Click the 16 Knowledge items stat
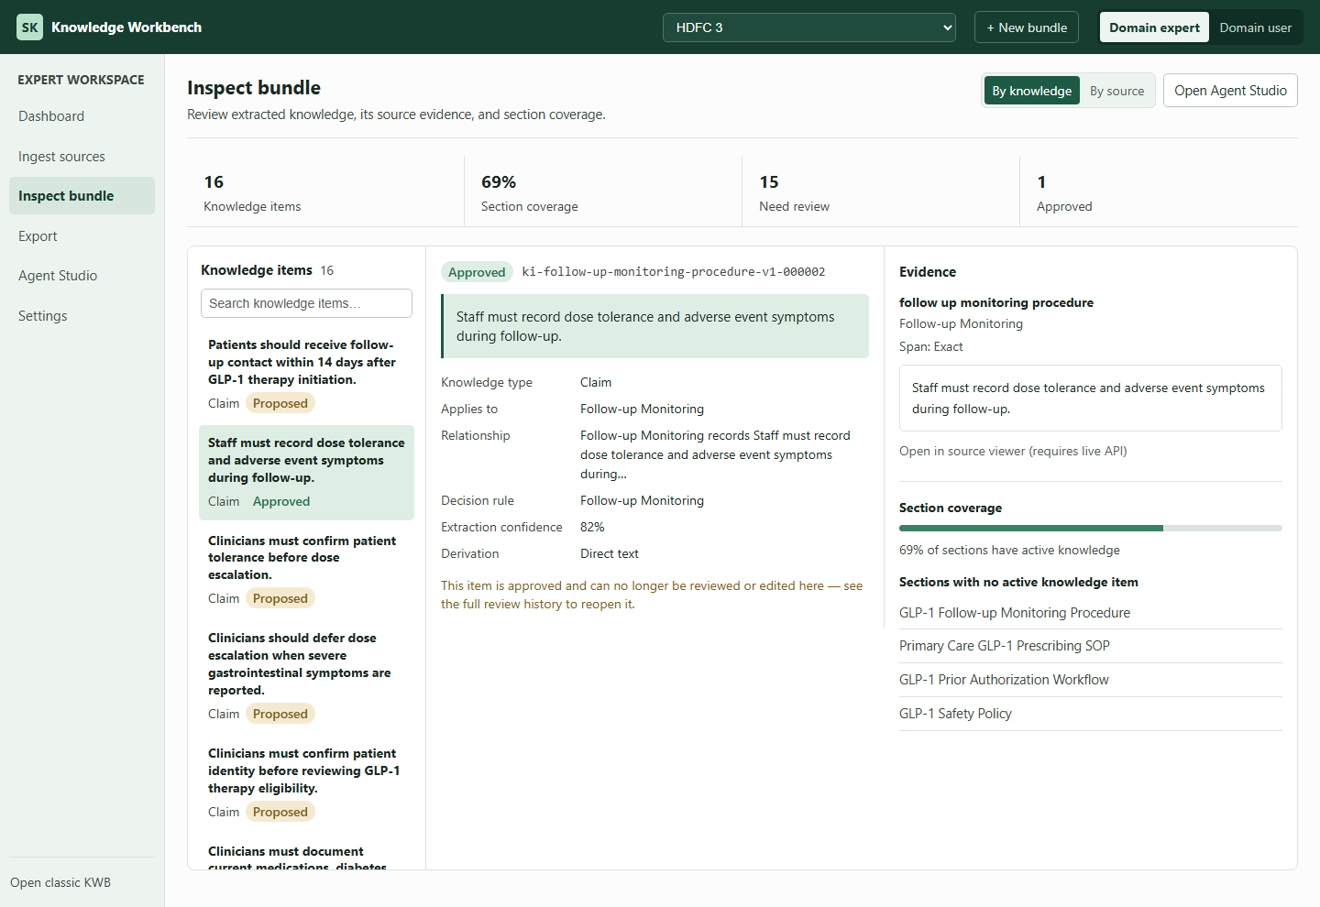Viewport: 1320px width, 907px height. [325, 191]
